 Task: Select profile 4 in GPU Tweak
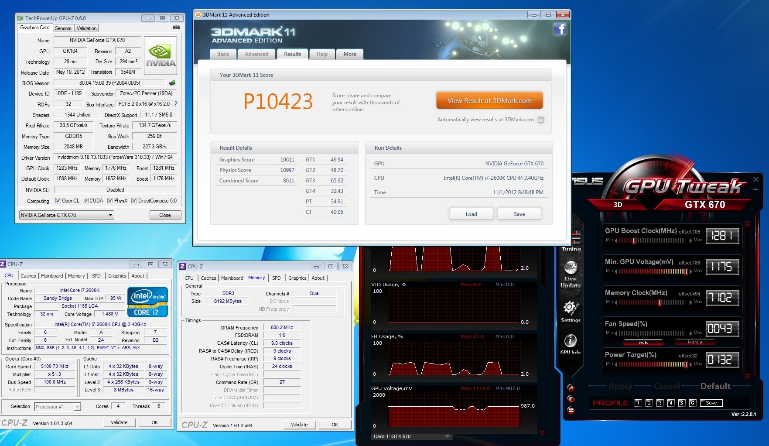coord(671,403)
